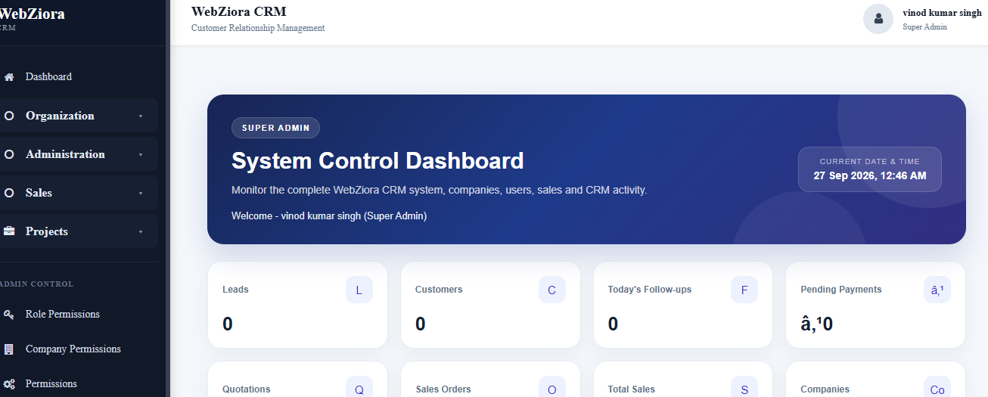Click the Dashboard home icon in sidebar
Image resolution: width=988 pixels, height=397 pixels.
[9, 77]
